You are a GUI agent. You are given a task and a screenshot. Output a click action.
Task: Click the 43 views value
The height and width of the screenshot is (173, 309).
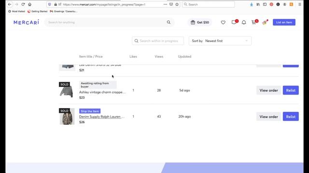pyautogui.click(x=159, y=116)
